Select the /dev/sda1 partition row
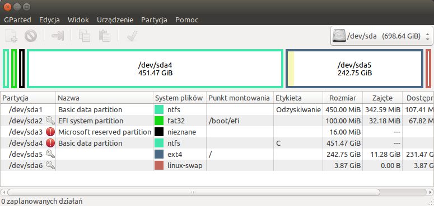 pos(217,110)
